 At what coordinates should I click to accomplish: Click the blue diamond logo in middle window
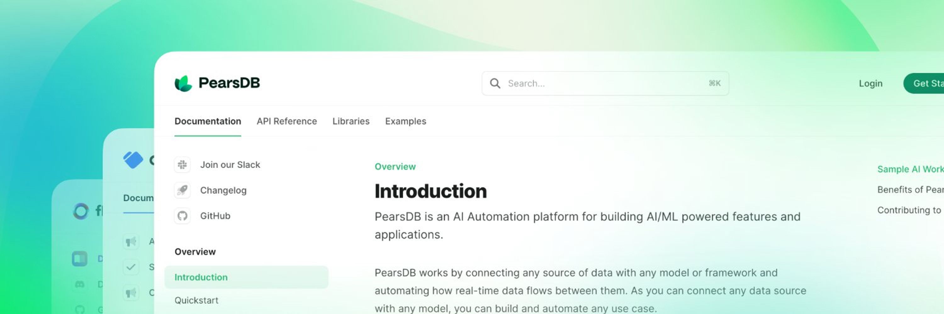[x=133, y=160]
